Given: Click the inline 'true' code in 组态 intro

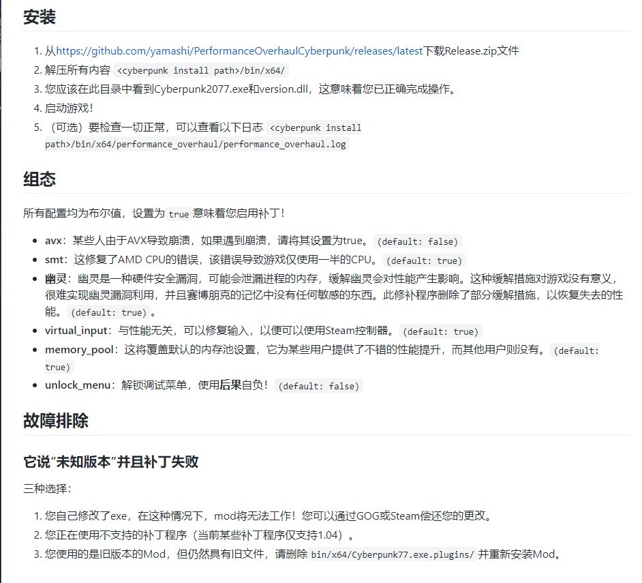Looking at the screenshot, I should coord(179,214).
